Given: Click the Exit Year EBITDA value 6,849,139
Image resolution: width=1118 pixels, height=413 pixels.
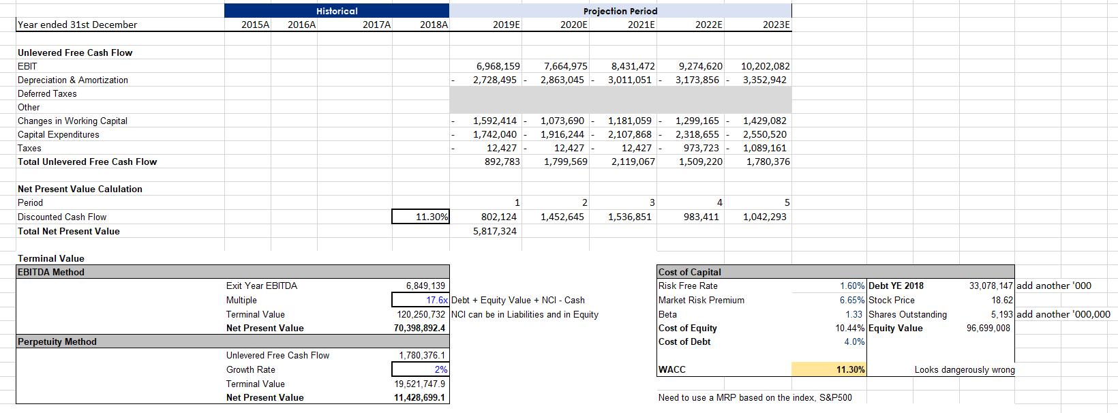Looking at the screenshot, I should click(x=425, y=286).
